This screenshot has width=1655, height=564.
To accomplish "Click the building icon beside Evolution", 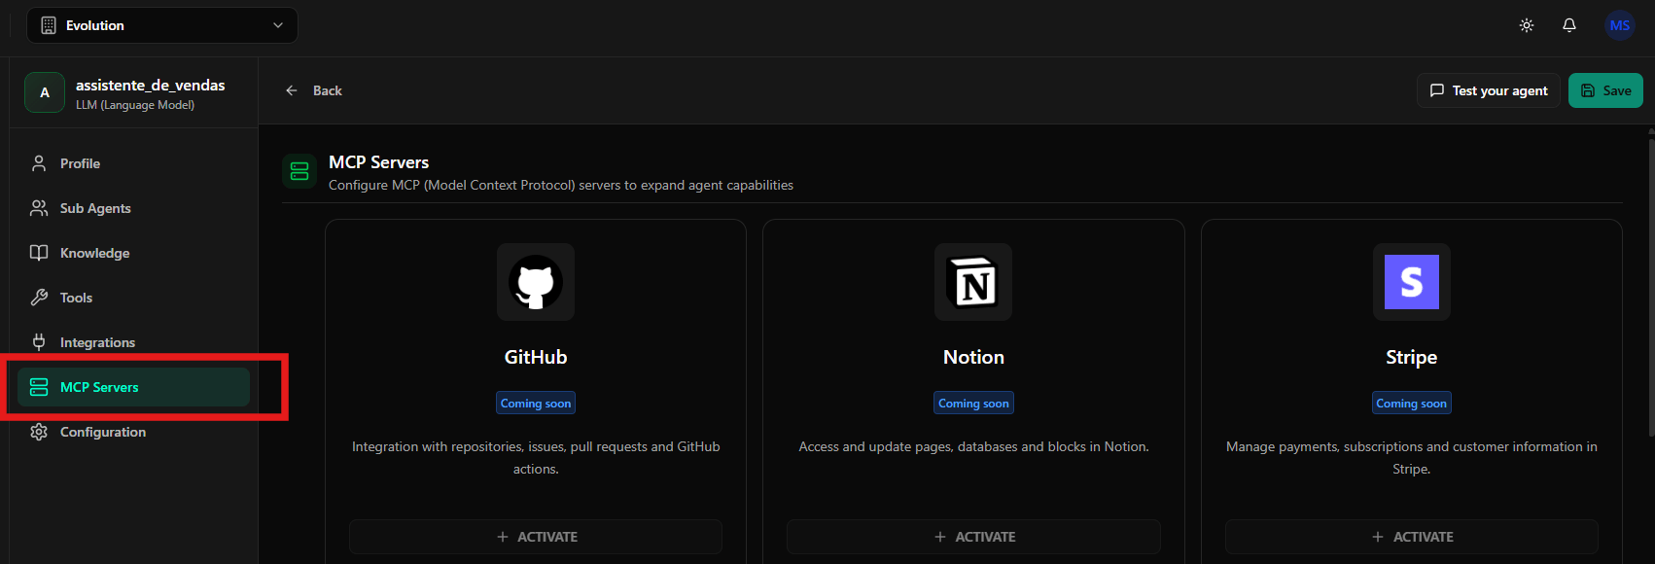I will pyautogui.click(x=49, y=25).
